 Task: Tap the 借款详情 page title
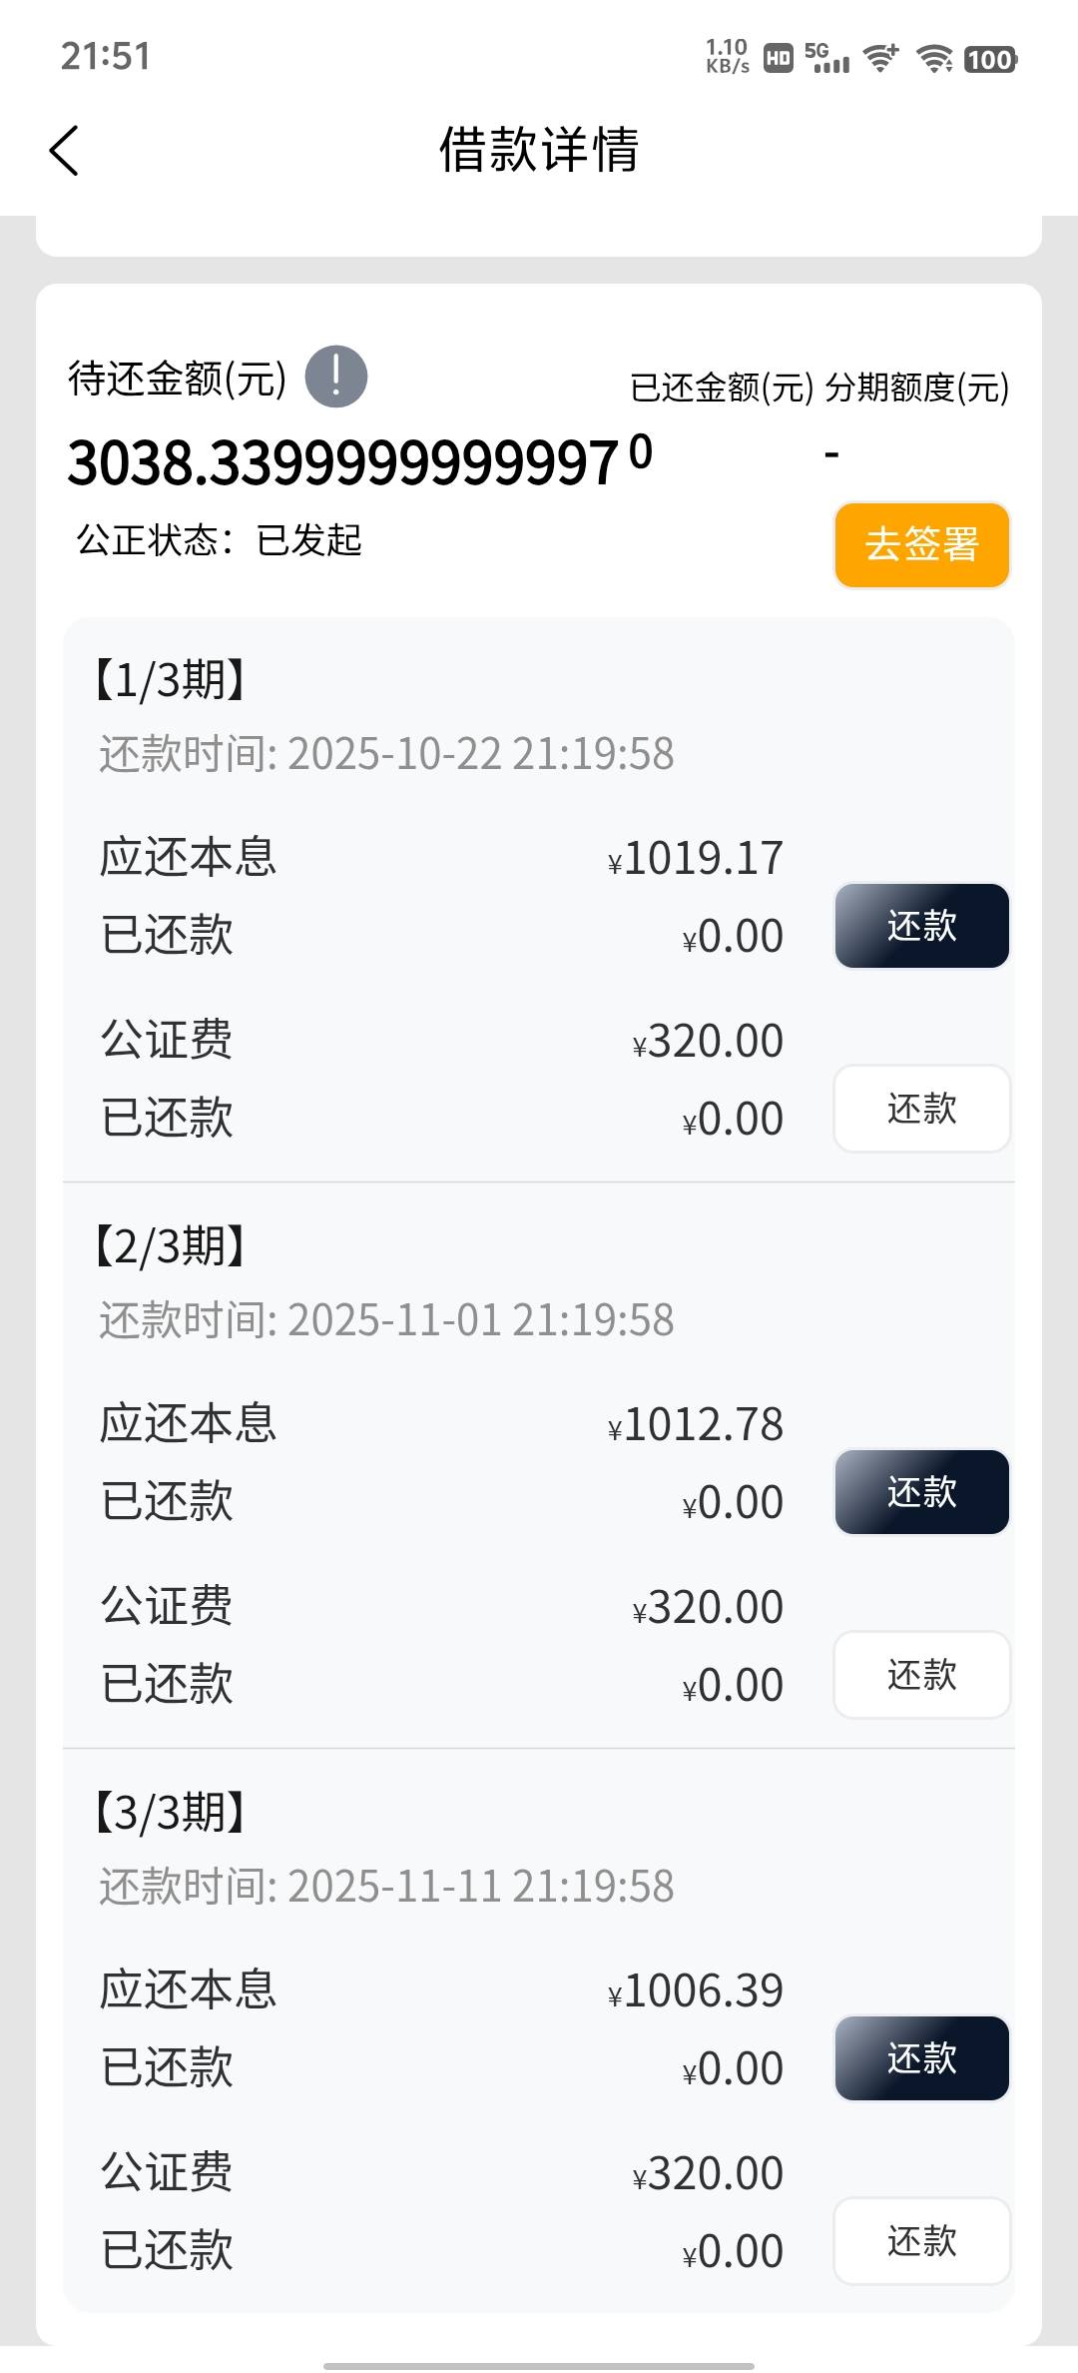pos(539,151)
